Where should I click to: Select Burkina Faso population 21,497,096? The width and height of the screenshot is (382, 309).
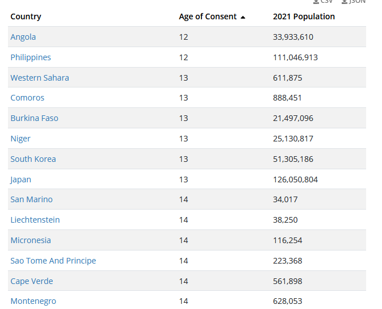coord(293,118)
